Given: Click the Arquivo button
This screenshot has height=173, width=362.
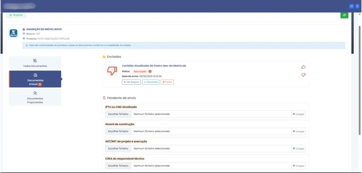Looking at the screenshot, I should pyautogui.click(x=16, y=15).
